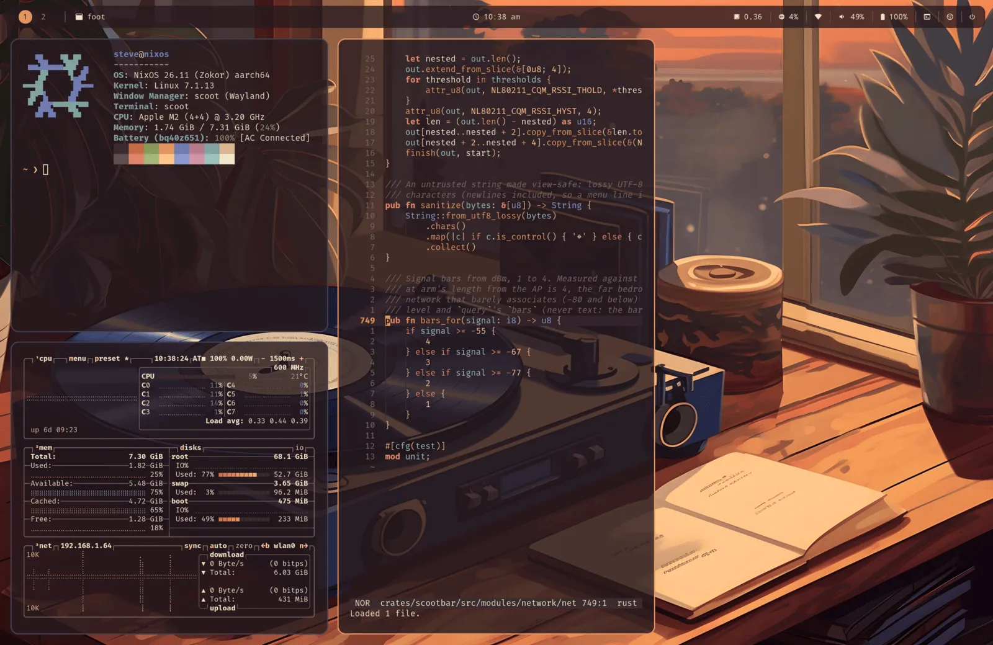993x645 pixels.
Task: Cycle btop preset option
Action: (111, 358)
